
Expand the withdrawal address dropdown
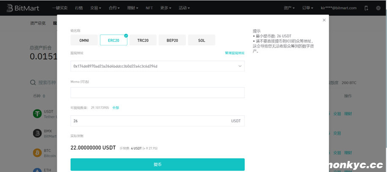pos(240,66)
